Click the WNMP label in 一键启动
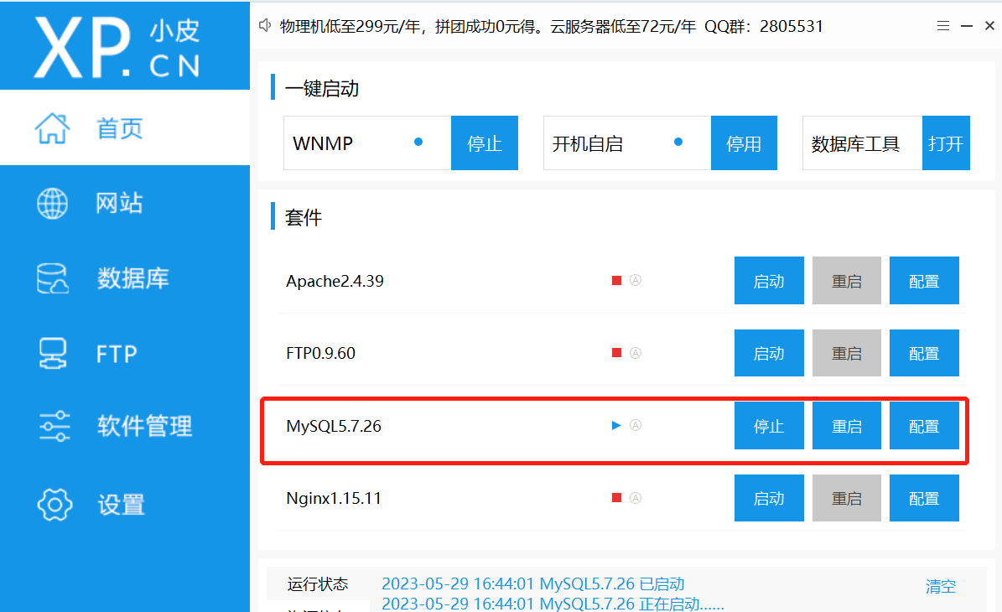The image size is (1002, 612). coord(323,143)
